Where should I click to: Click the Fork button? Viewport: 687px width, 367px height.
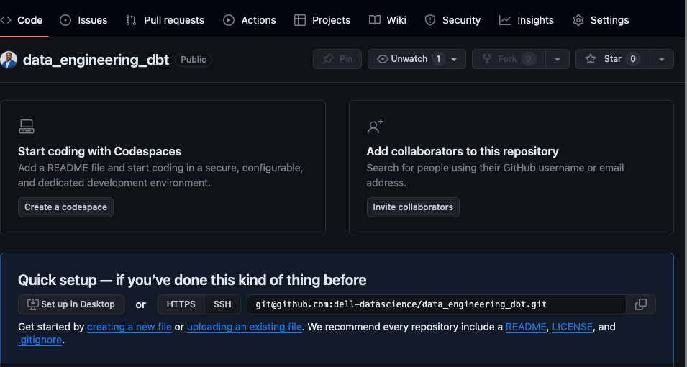[x=509, y=59]
